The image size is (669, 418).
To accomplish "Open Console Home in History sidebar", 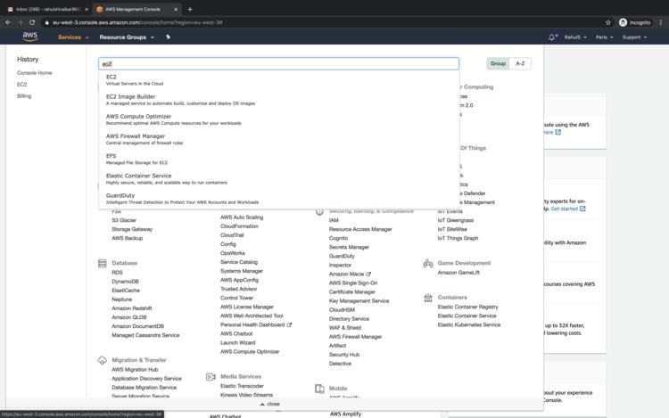I will tap(35, 73).
